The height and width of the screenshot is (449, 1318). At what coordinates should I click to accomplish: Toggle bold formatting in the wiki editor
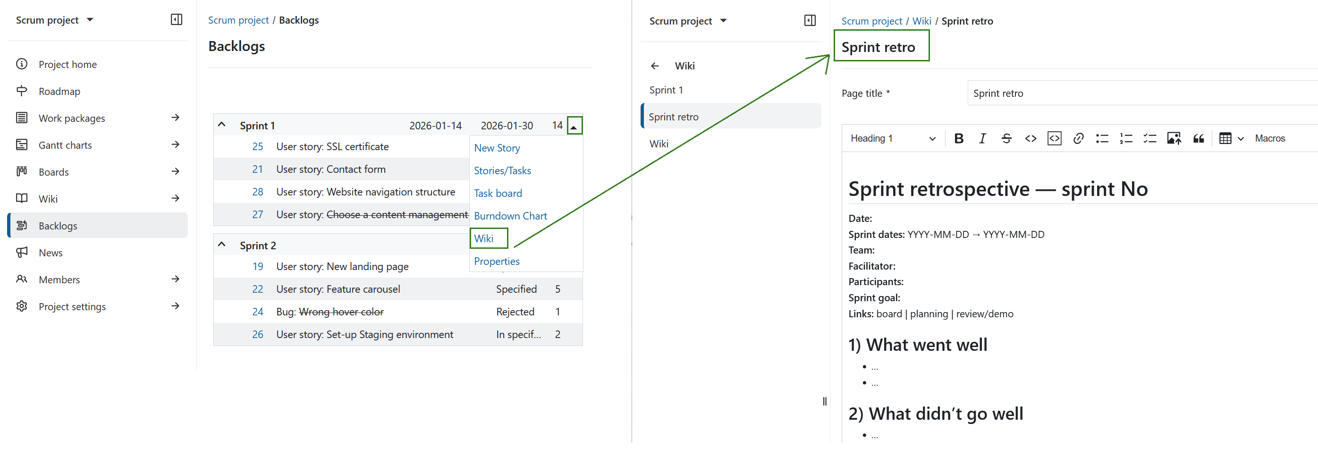tap(959, 138)
